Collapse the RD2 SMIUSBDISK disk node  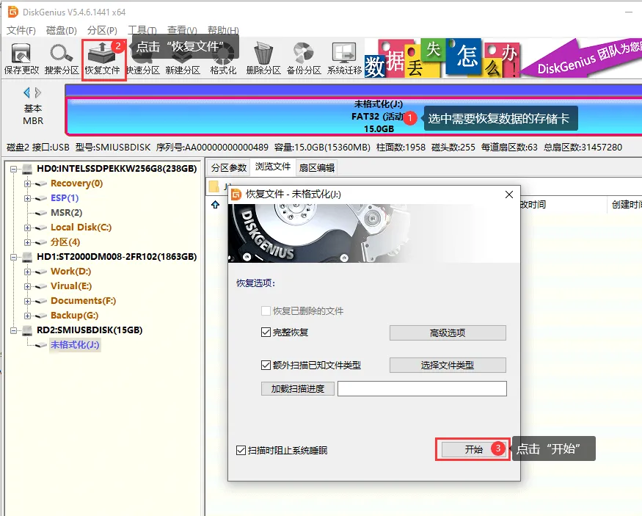[13, 330]
